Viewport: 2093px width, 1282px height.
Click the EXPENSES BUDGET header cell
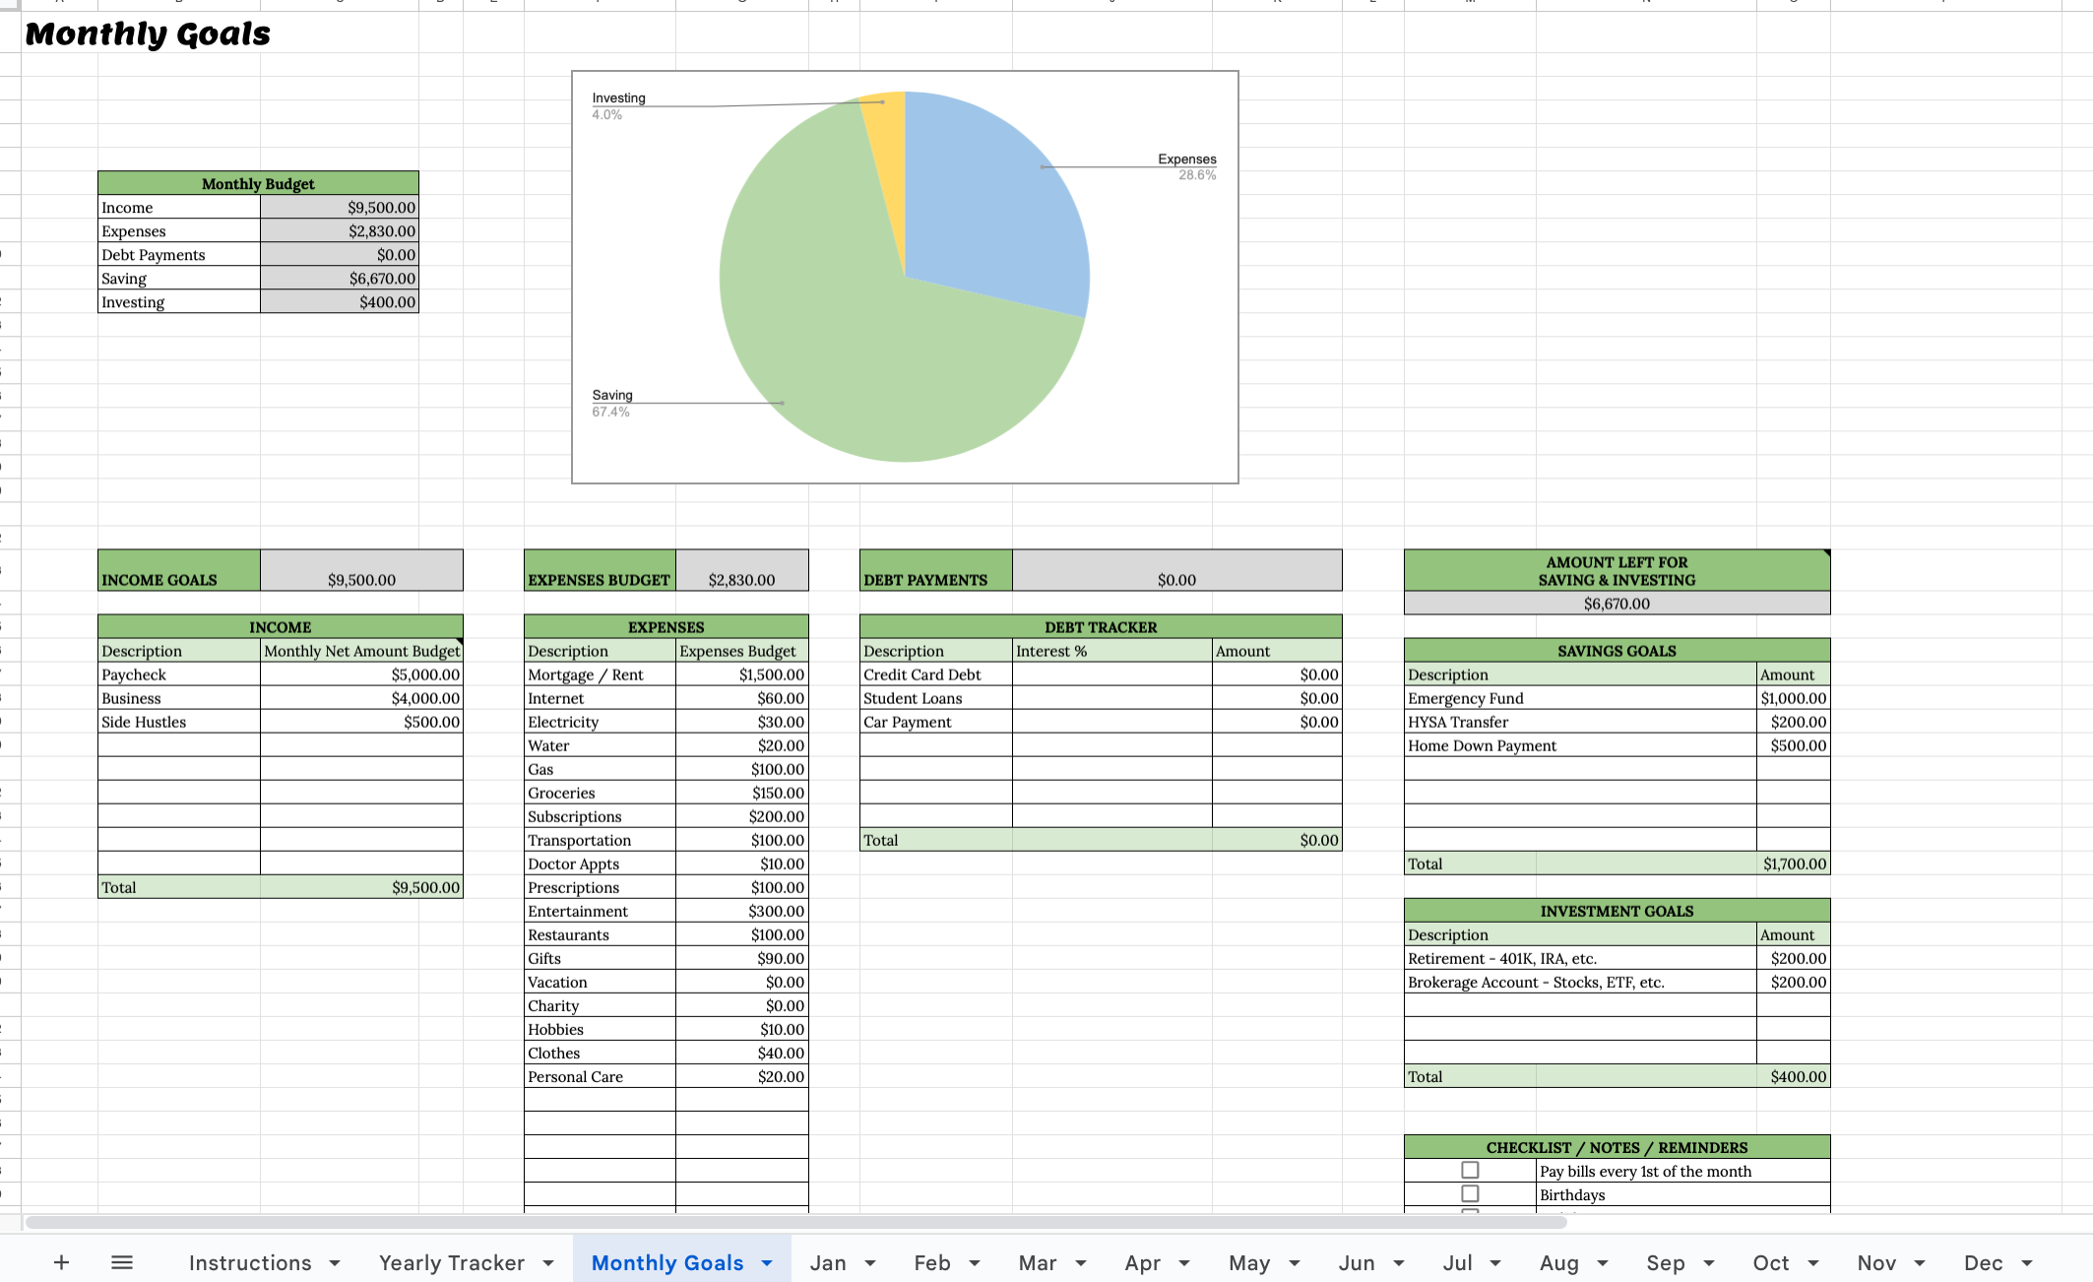(x=600, y=570)
